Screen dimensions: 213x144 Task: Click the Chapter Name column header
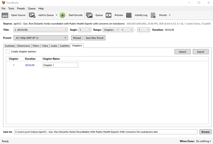tap(51, 59)
